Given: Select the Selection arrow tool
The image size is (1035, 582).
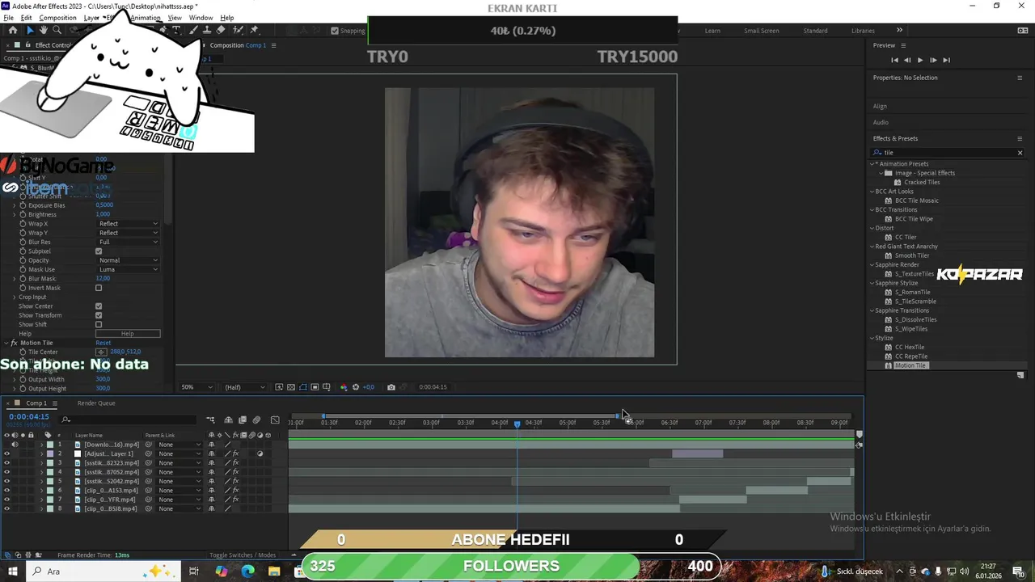Looking at the screenshot, I should pos(30,31).
